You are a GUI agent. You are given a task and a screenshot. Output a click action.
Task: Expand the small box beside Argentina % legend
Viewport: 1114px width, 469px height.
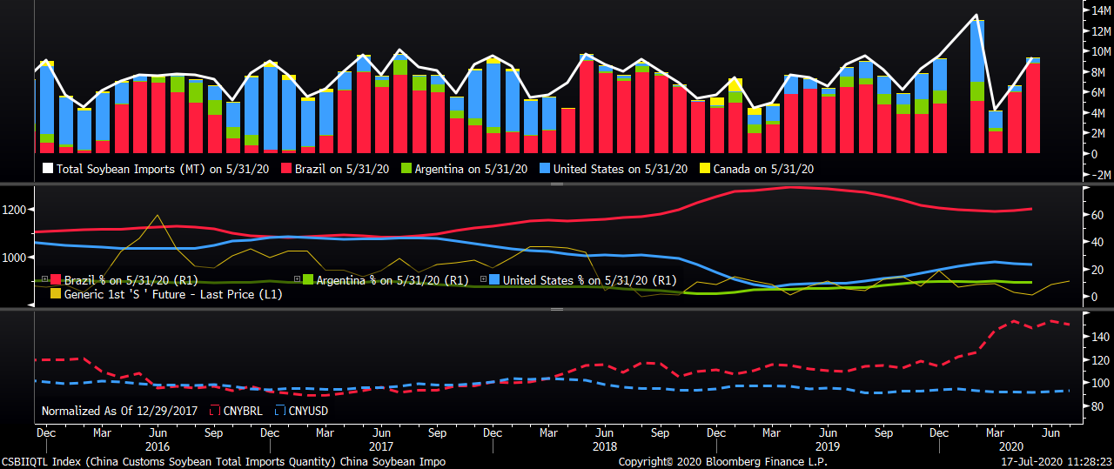click(297, 279)
